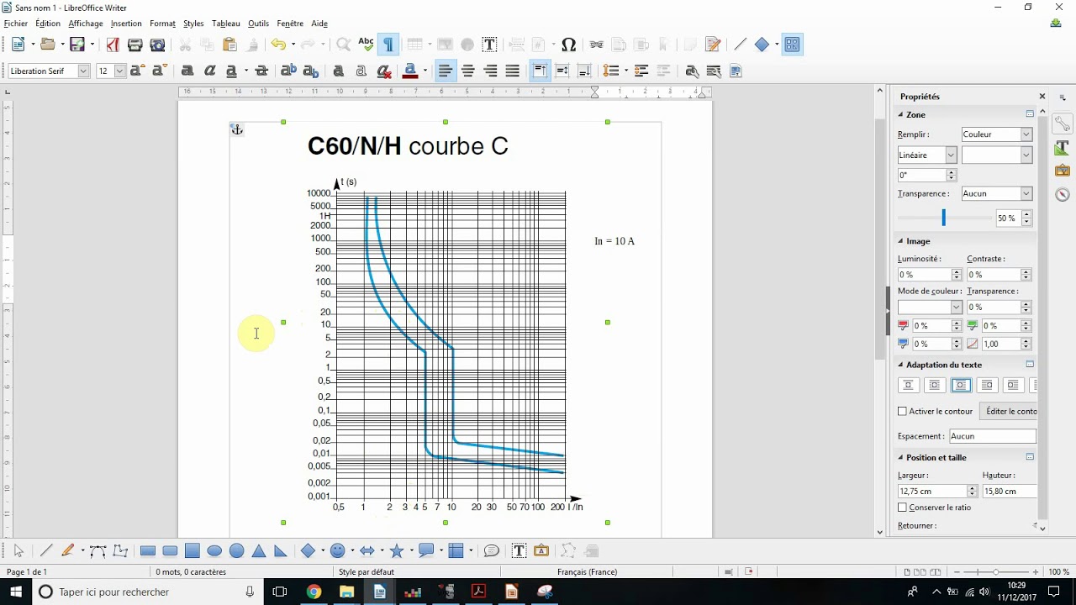This screenshot has width=1076, height=605.
Task: Open Sidebar Navigator compass icon
Action: (1063, 194)
